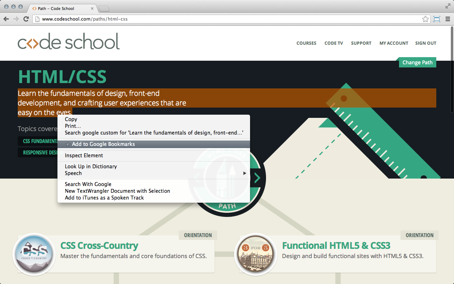Select the Path – Code School tab
Screen dimensions: 454x284
coord(63,8)
